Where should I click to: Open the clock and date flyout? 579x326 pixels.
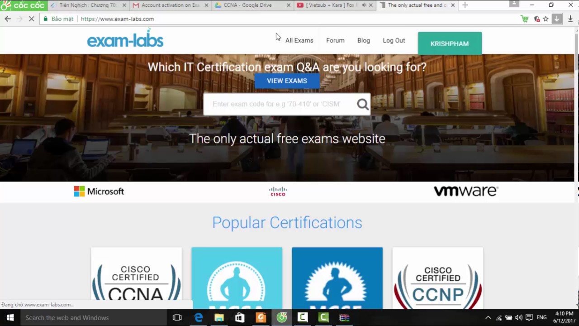(564, 317)
